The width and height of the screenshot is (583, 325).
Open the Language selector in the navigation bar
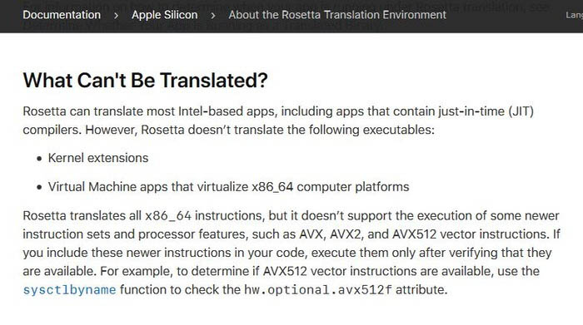pos(574,15)
